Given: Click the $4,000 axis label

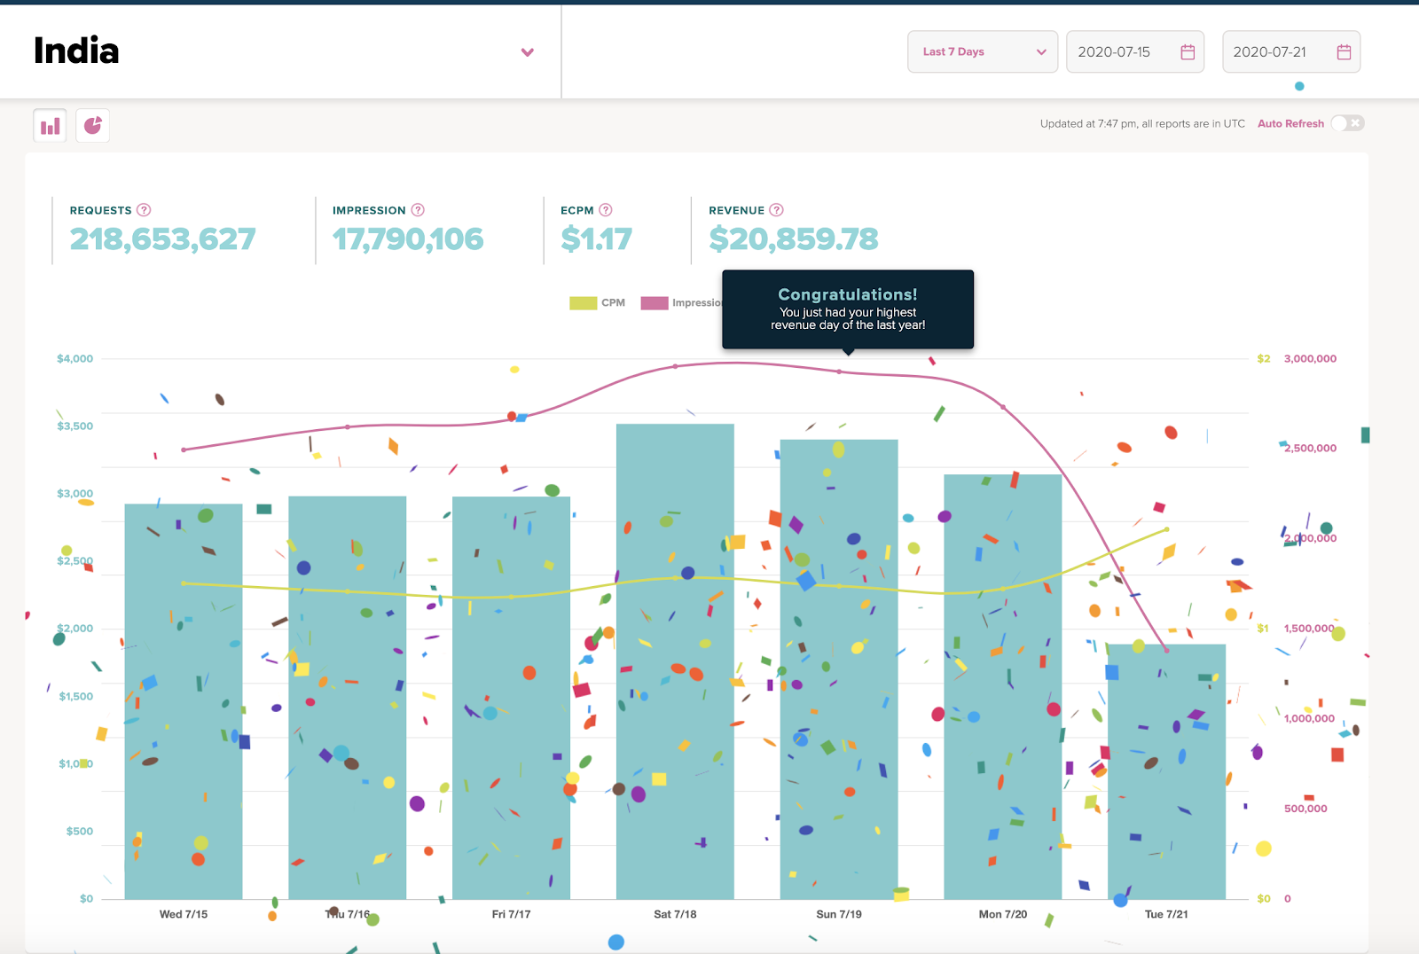Looking at the screenshot, I should (x=74, y=359).
